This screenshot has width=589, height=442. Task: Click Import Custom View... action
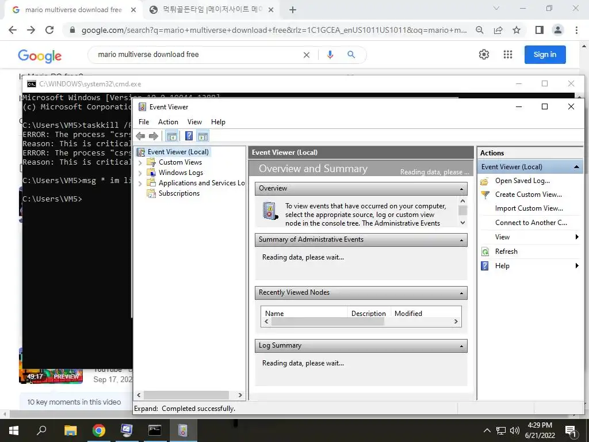(529, 208)
